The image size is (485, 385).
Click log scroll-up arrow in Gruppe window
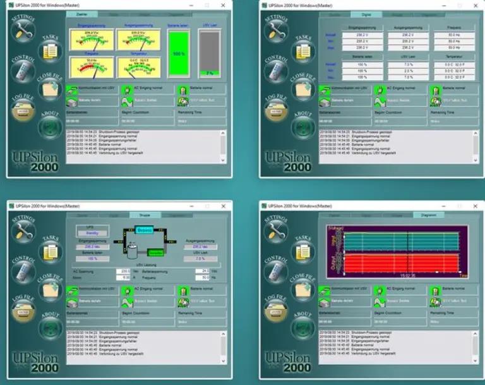pyautogui.click(x=224, y=334)
